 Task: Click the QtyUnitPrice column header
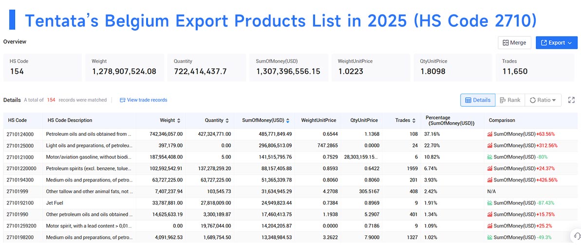pos(364,120)
